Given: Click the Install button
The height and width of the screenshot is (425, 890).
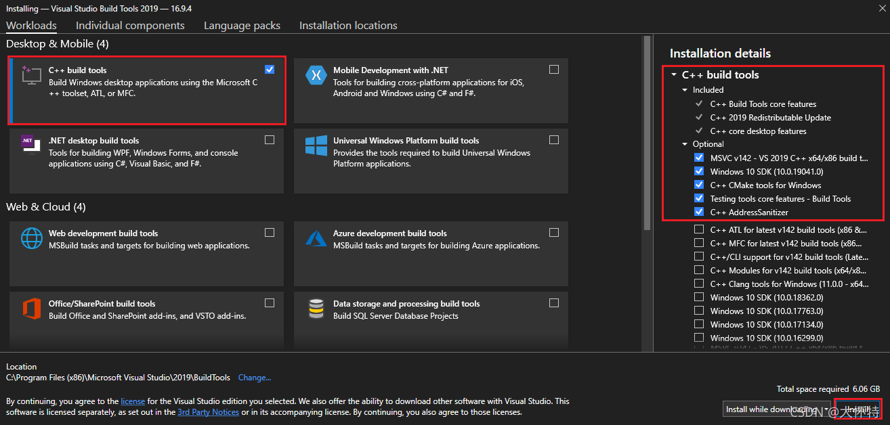Looking at the screenshot, I should tap(857, 409).
